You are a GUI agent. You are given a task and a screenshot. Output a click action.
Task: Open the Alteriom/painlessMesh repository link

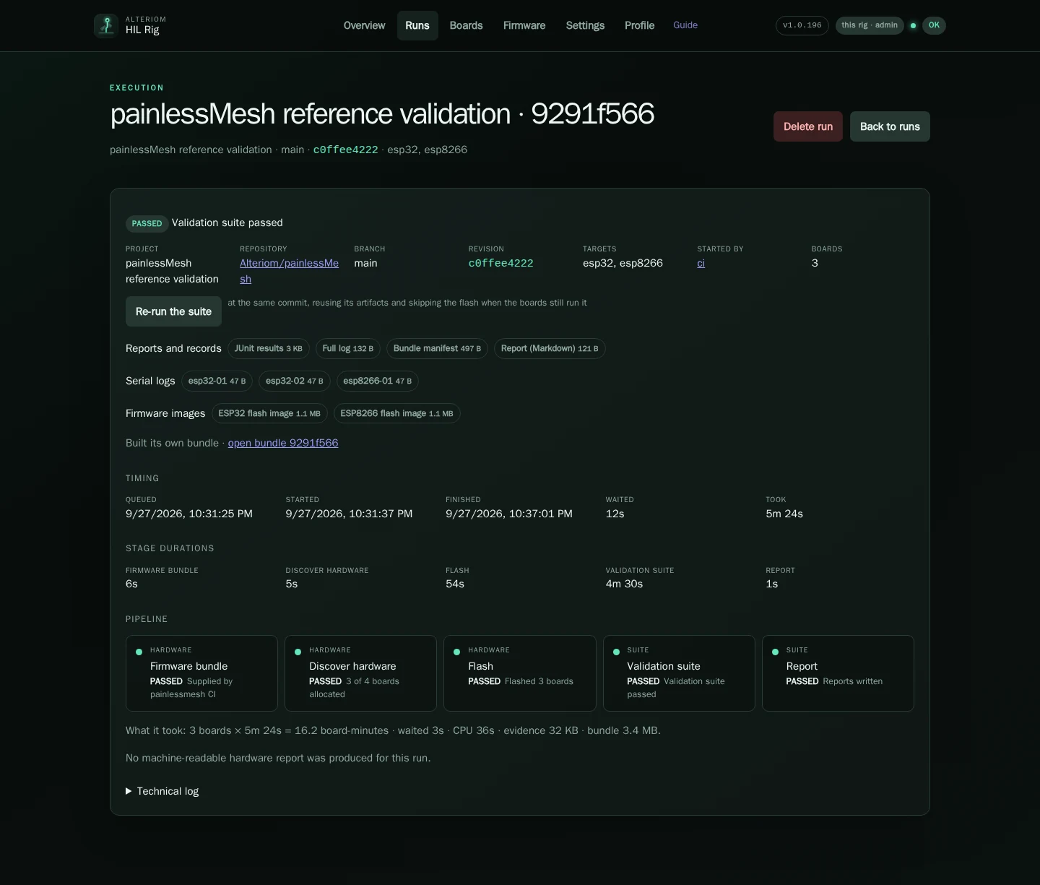coord(289,271)
